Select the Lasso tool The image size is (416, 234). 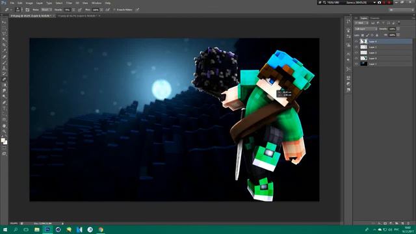[5, 34]
